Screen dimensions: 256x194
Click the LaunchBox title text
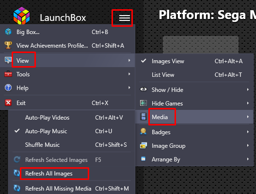coord(63,18)
